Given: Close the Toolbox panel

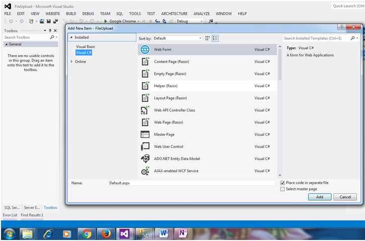Looking at the screenshot, I should pos(55,31).
